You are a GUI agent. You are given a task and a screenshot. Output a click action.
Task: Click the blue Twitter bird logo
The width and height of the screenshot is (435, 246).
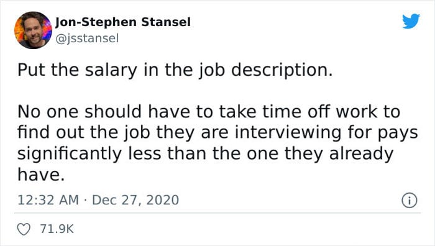[411, 21]
